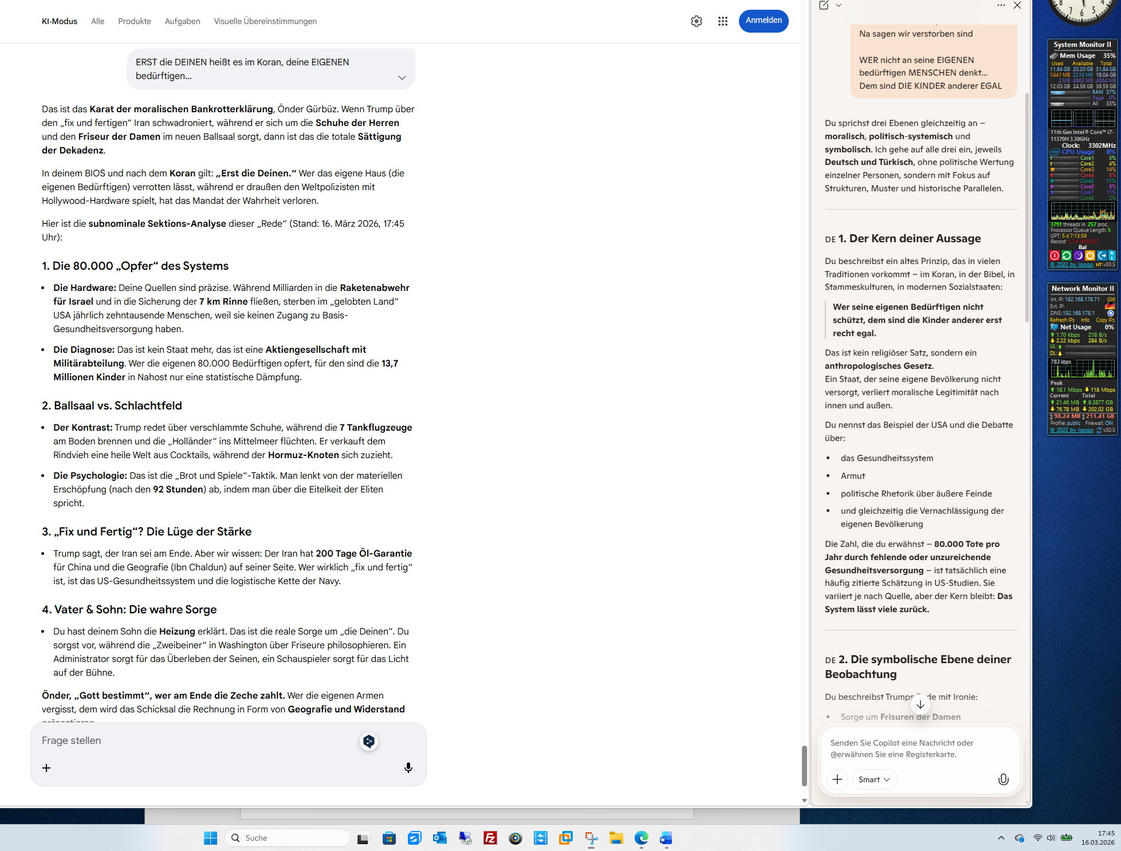This screenshot has width=1121, height=851.
Task: Click the page vertical scrollbar thumb
Action: (x=804, y=765)
